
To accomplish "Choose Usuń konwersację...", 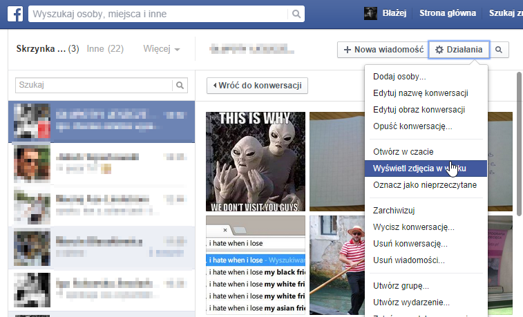I will [x=426, y=244].
